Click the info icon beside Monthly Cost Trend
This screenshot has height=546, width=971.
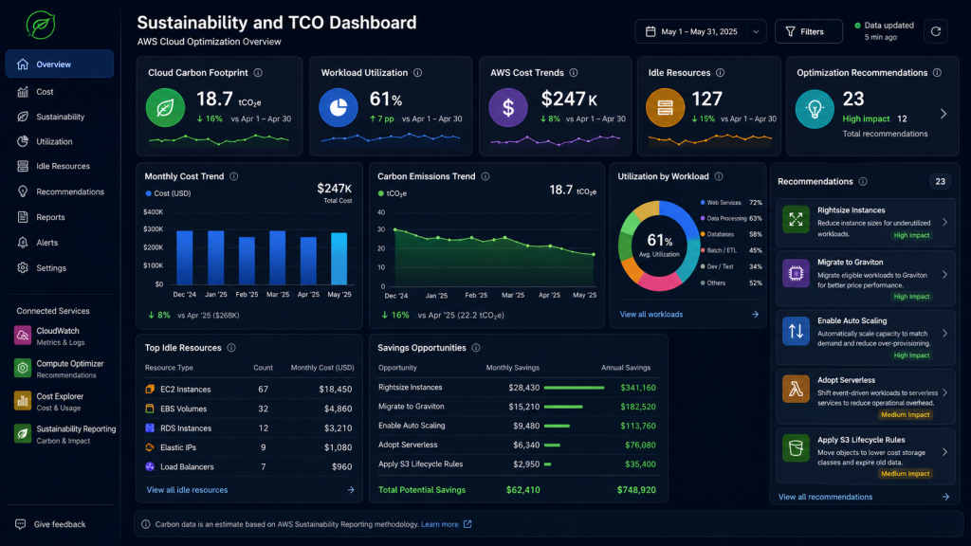(x=234, y=176)
